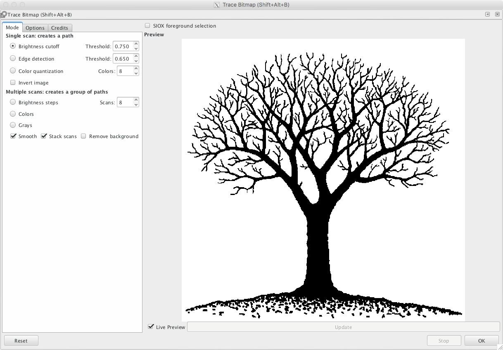Screen dimensions: 503x350
Task: Click the Trace Bitmap dialog icon
Action: [4, 14]
